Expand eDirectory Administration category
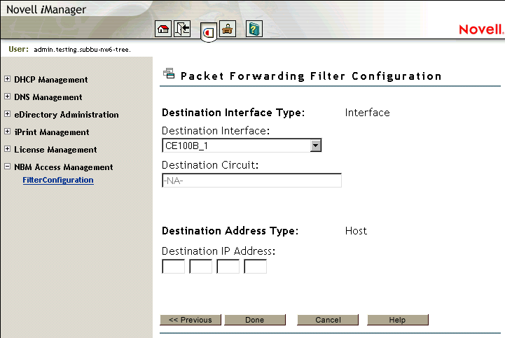The height and width of the screenshot is (338, 505). [8, 115]
